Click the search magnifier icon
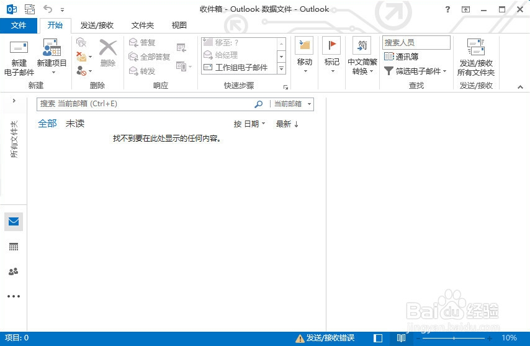530x346 pixels. tap(259, 104)
